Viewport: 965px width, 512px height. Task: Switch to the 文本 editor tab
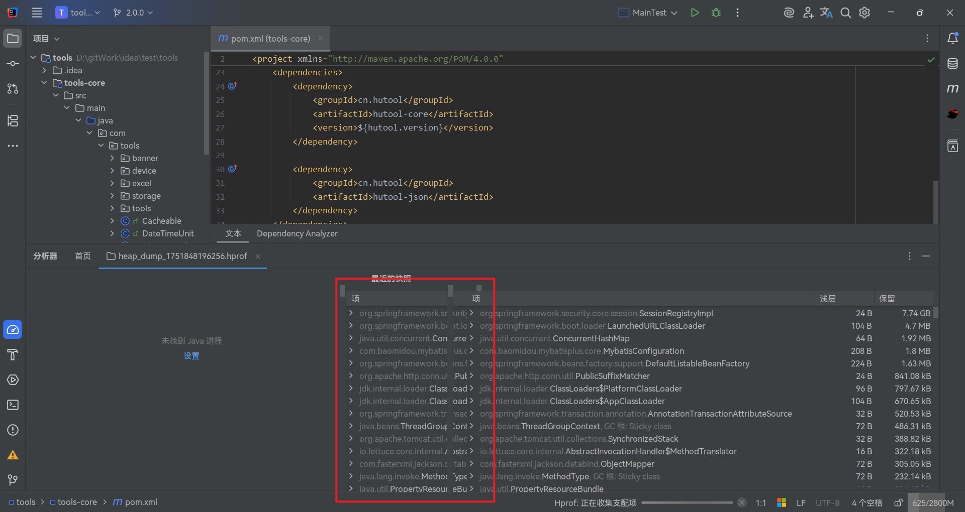233,233
